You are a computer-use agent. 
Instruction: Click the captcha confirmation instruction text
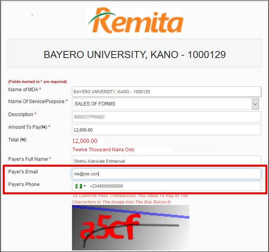[x=130, y=199]
